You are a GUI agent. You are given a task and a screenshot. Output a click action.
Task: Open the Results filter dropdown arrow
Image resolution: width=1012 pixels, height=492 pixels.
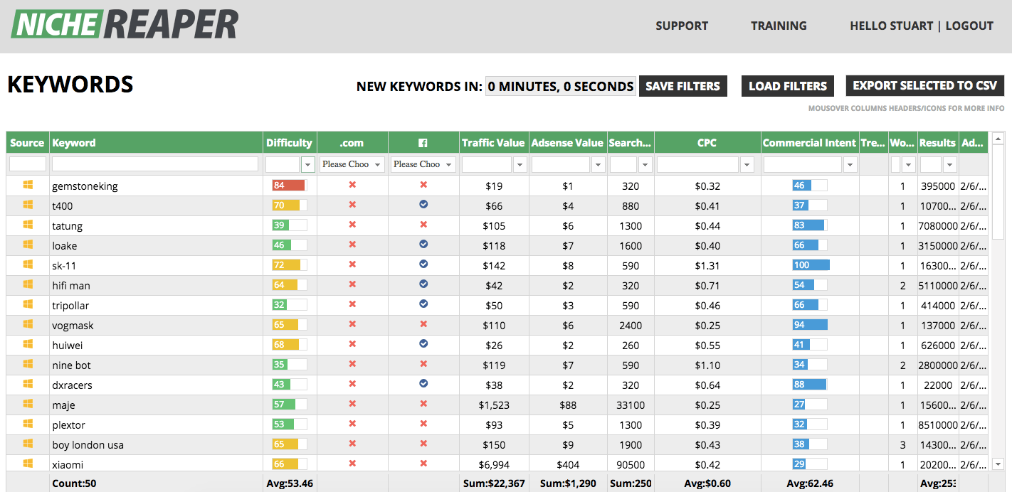[949, 164]
